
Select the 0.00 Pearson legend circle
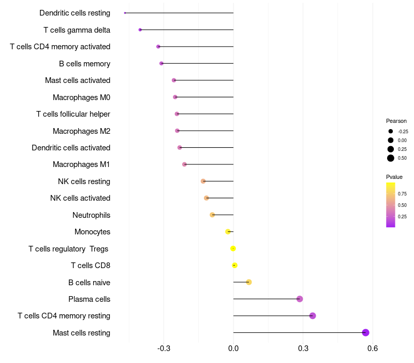click(x=391, y=140)
